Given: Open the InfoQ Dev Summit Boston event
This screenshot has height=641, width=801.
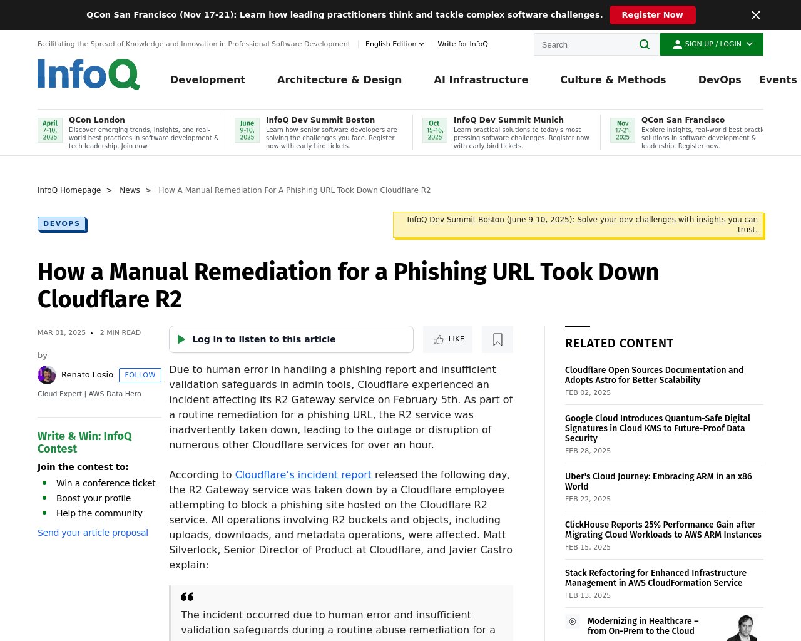Looking at the screenshot, I should click(x=320, y=120).
